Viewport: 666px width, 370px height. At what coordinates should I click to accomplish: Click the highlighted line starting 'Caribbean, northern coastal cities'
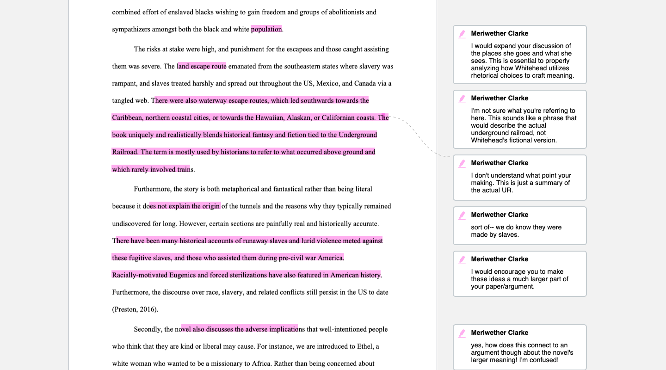(250, 117)
